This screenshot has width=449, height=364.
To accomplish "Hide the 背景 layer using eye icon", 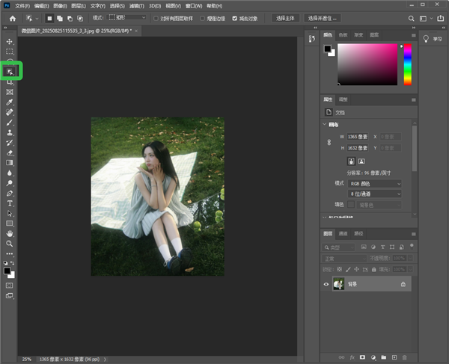I will coord(326,284).
